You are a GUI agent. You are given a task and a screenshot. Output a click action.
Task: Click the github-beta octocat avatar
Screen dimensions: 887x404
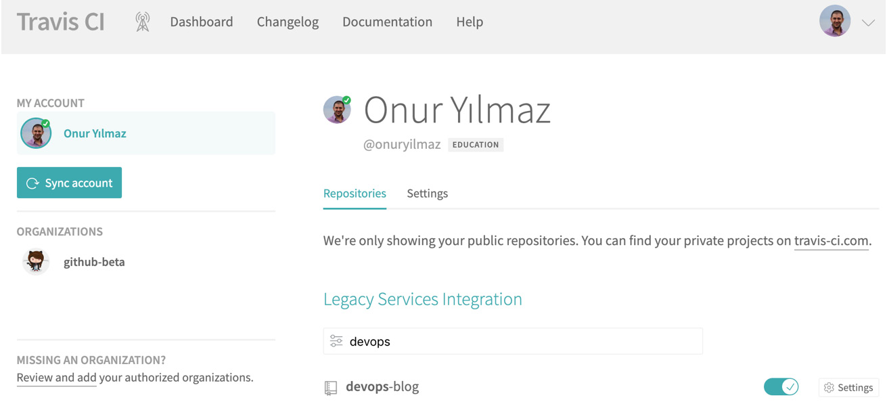(36, 262)
